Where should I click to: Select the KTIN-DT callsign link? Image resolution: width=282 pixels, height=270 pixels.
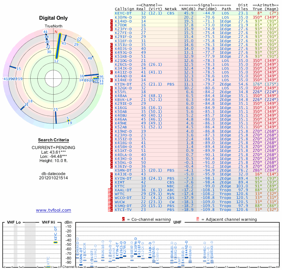click(123, 84)
